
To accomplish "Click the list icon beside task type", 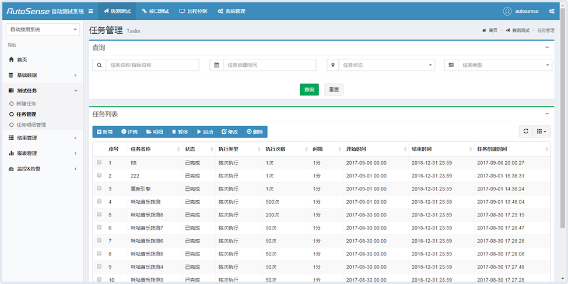I will [451, 65].
